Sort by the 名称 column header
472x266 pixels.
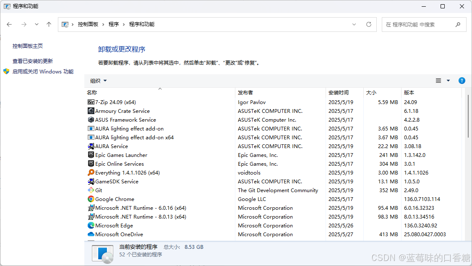click(x=159, y=92)
